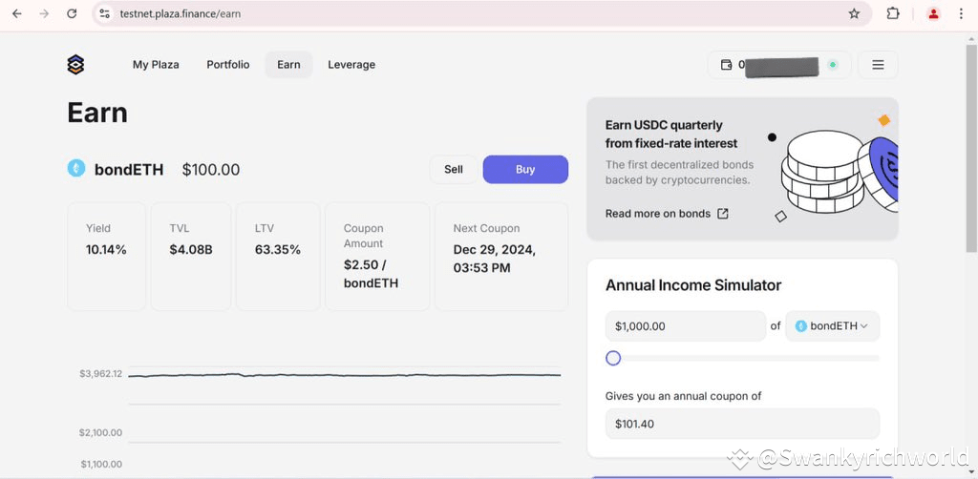Screen dimensions: 978x479
Task: Open Chrome three-dot menu
Action: pyautogui.click(x=961, y=13)
